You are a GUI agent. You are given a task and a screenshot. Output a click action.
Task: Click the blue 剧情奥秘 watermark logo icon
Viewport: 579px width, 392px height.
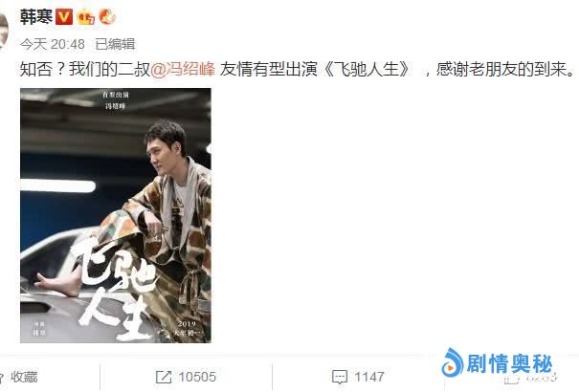click(x=453, y=362)
